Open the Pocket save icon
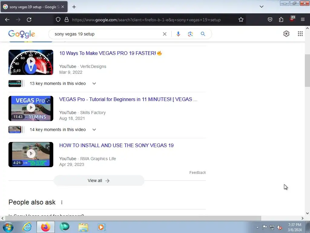 (270, 20)
